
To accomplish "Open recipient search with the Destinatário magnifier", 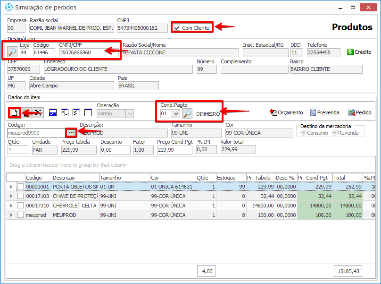I will [12, 52].
